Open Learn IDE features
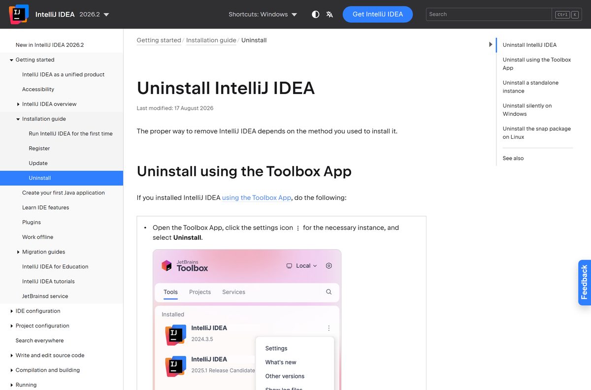 pyautogui.click(x=45, y=207)
